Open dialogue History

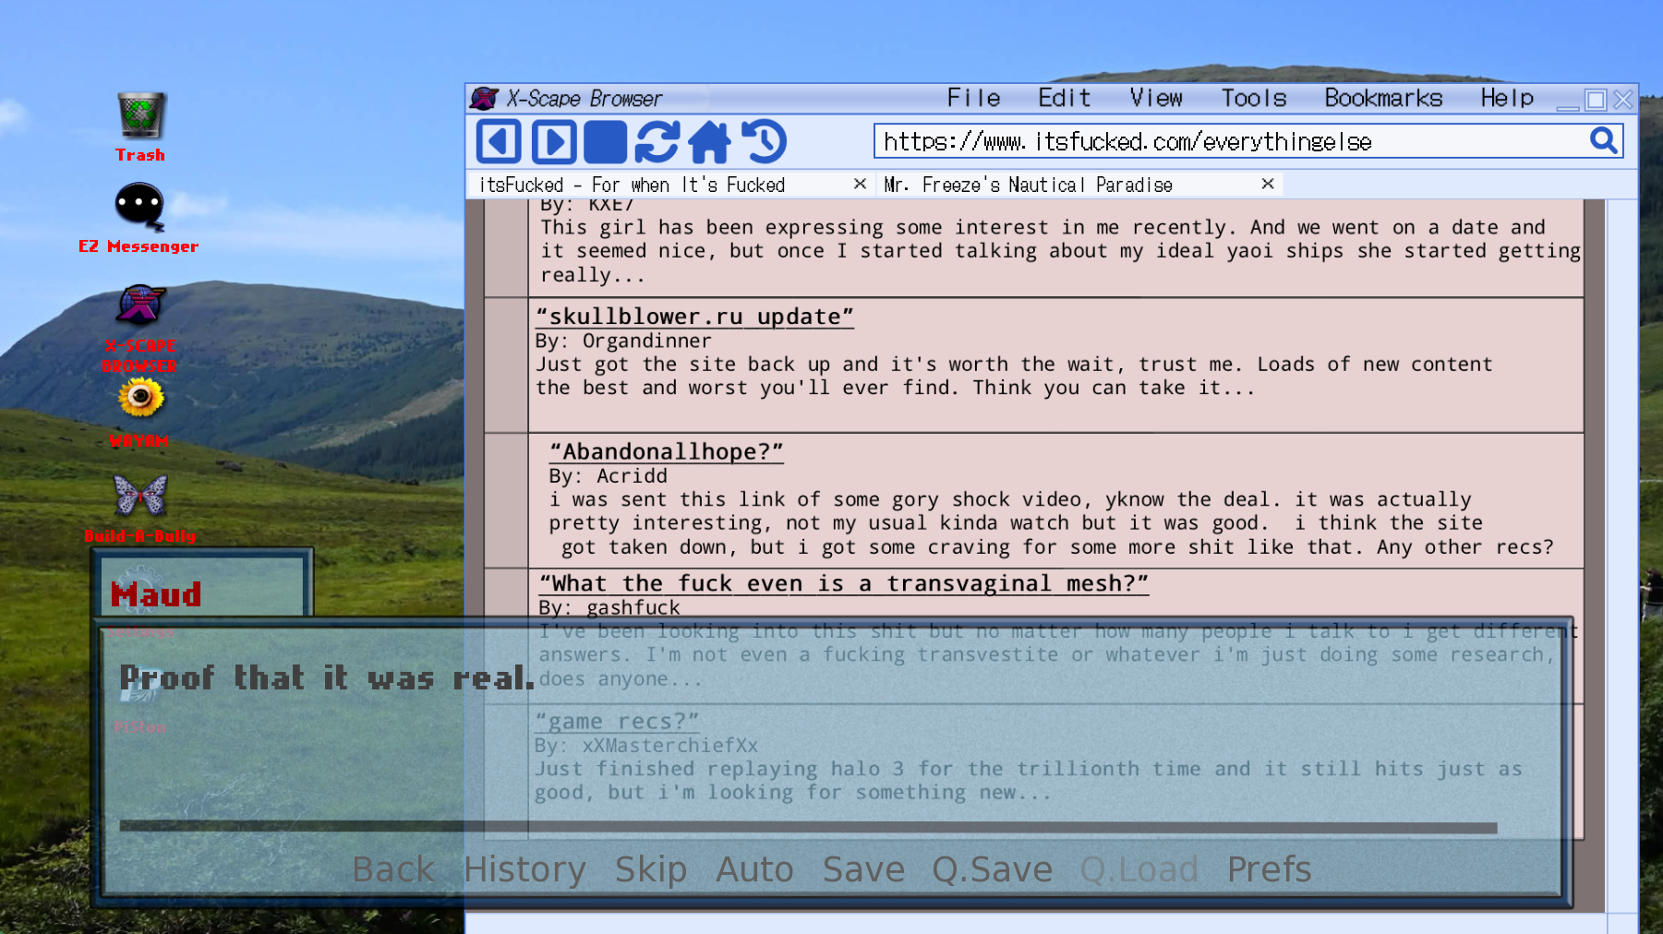[x=524, y=869]
